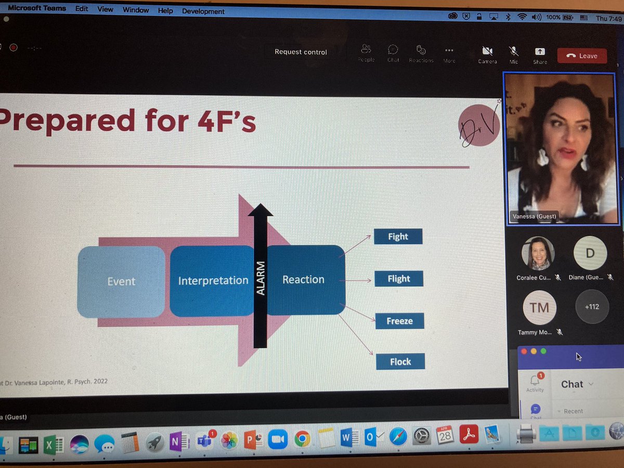The width and height of the screenshot is (624, 468).
Task: Click the Interpretation block on slide
Action: click(x=213, y=281)
